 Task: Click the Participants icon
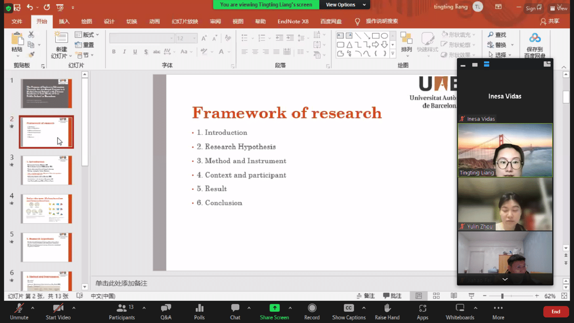[x=122, y=308]
